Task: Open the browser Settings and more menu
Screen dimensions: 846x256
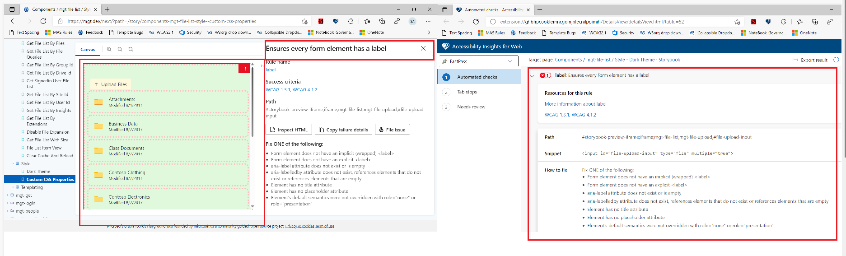Action: pyautogui.click(x=428, y=21)
